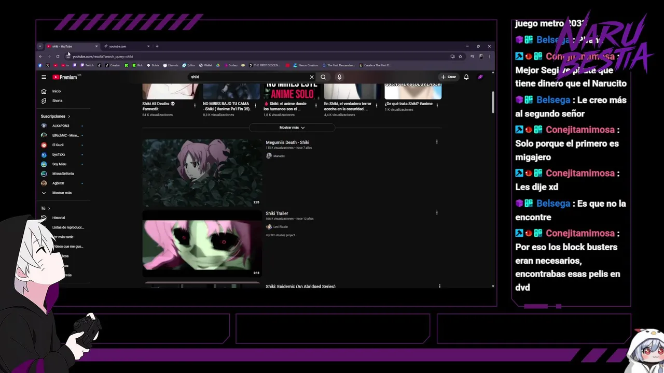Open the Editor bookmark
664x373 pixels.
(189, 65)
